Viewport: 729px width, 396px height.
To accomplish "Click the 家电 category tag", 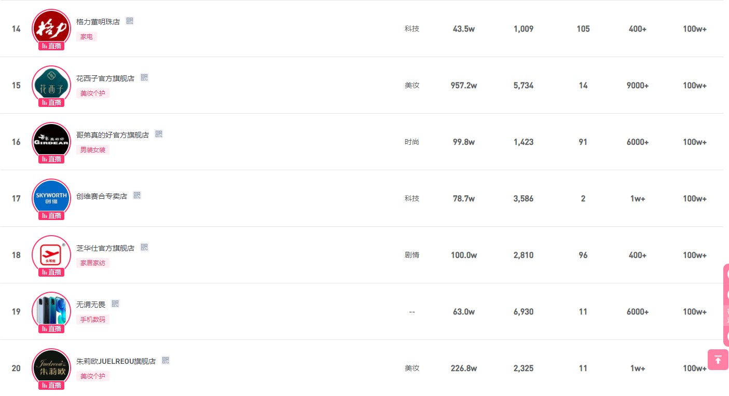I will 87,37.
